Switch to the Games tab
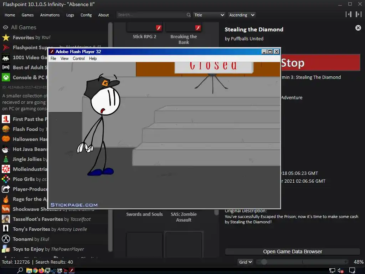This screenshot has width=365, height=274. click(x=27, y=15)
